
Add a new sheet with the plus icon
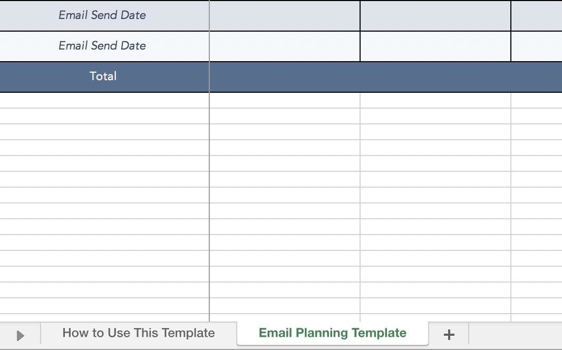[449, 333]
